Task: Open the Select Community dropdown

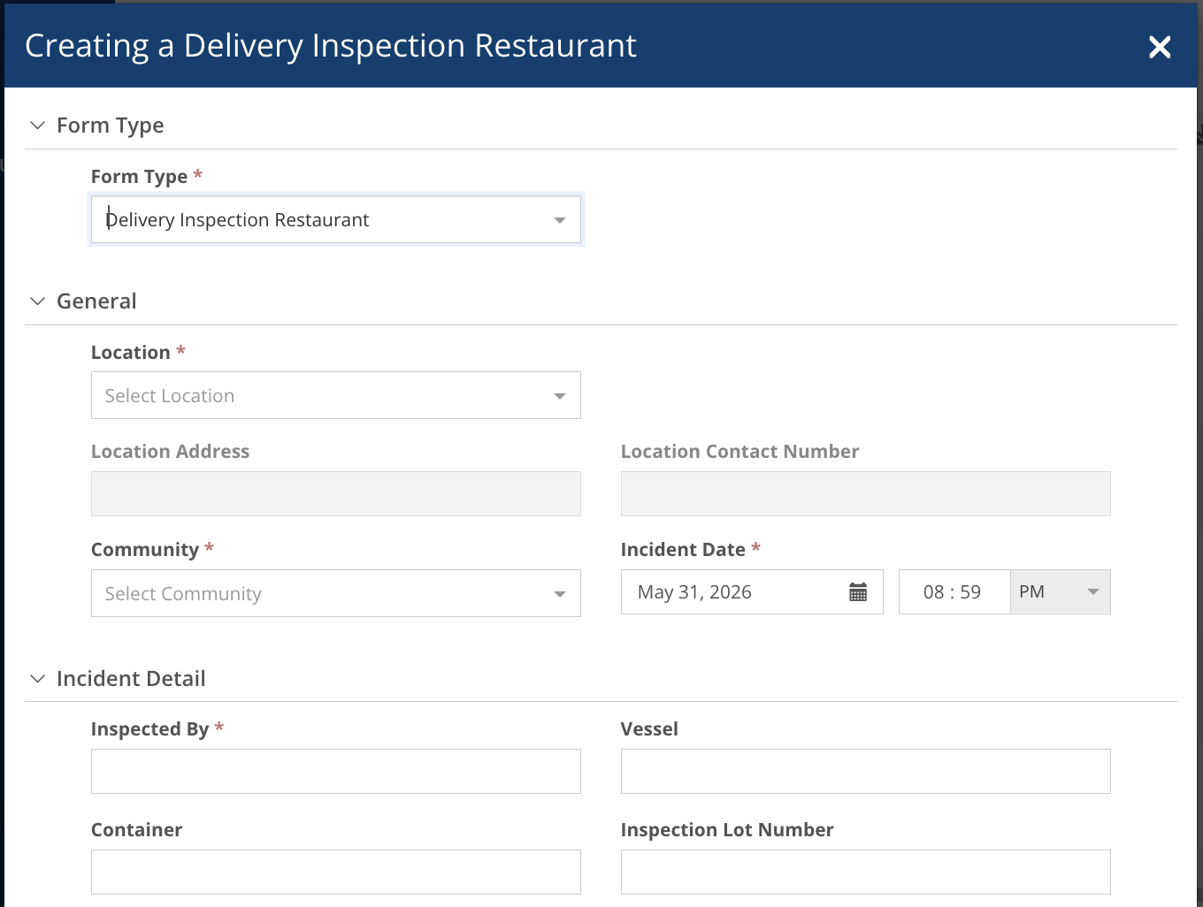Action: pyautogui.click(x=336, y=593)
